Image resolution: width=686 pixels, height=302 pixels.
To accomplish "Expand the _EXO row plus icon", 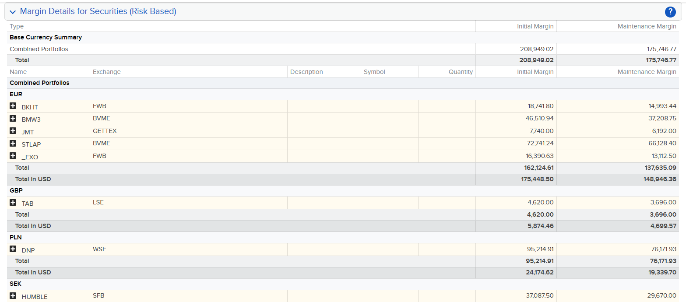I will coord(13,156).
